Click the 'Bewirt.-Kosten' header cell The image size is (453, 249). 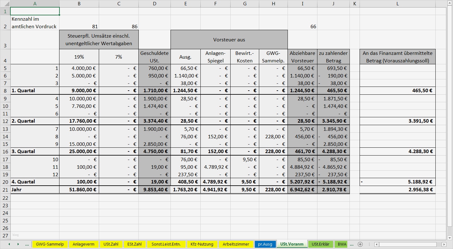244,57
